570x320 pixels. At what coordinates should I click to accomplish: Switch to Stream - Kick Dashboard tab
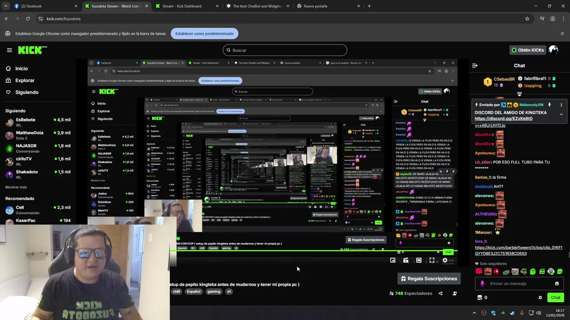[x=187, y=6]
